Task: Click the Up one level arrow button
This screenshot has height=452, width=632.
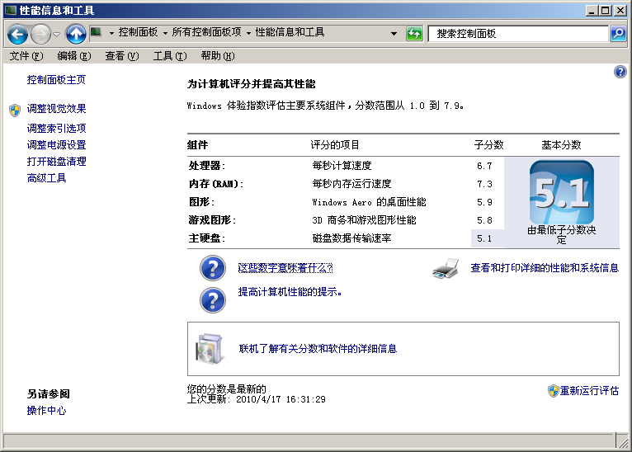Action: coord(76,34)
